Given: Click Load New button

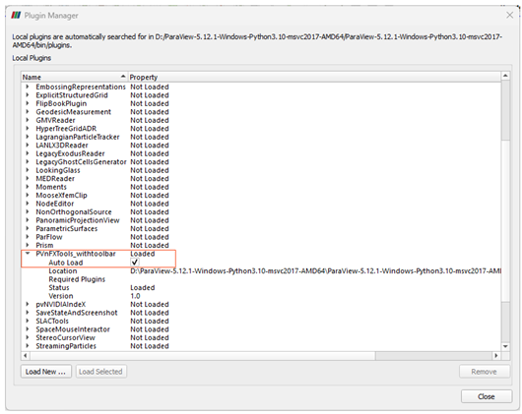Looking at the screenshot, I should tap(46, 372).
